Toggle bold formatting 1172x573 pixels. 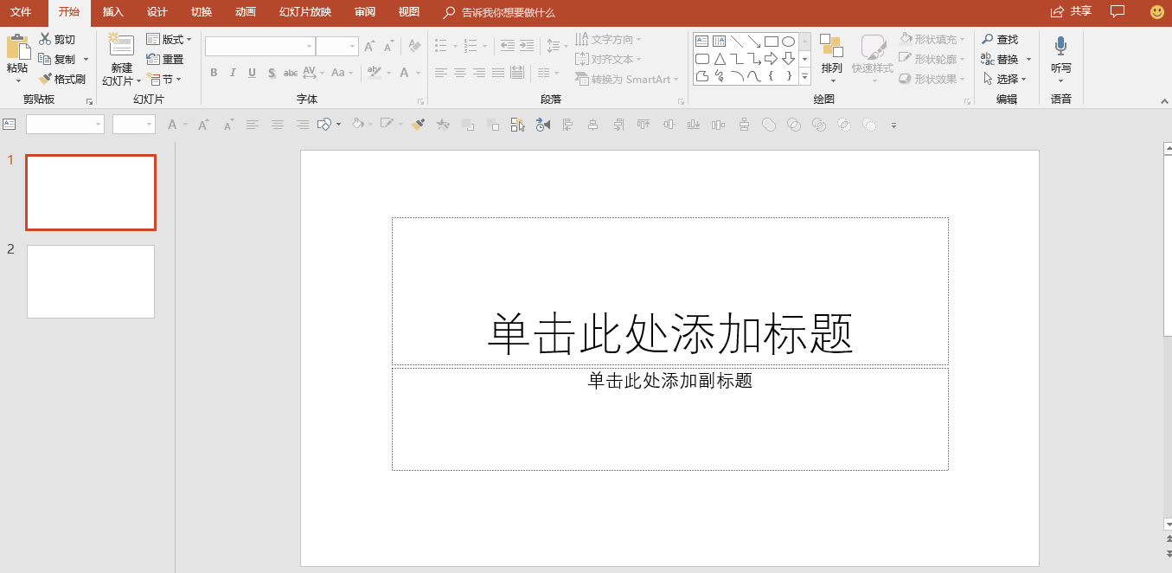click(x=214, y=73)
